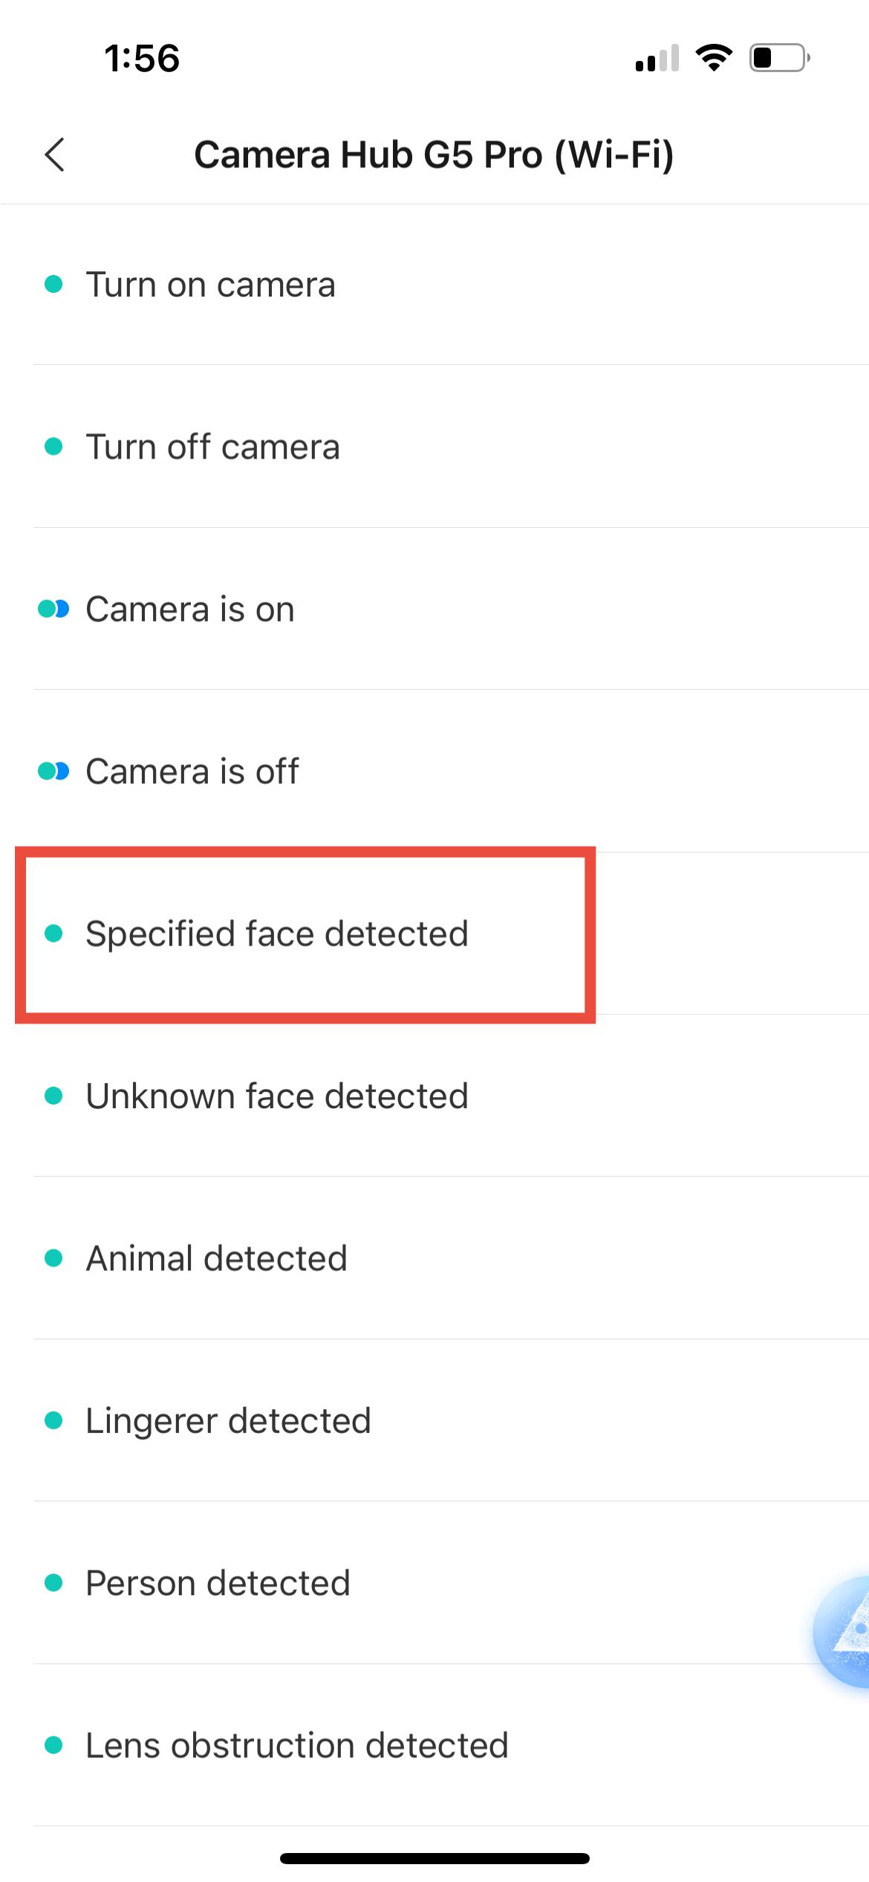Select Specified face detected
The width and height of the screenshot is (869, 1882).
point(277,934)
